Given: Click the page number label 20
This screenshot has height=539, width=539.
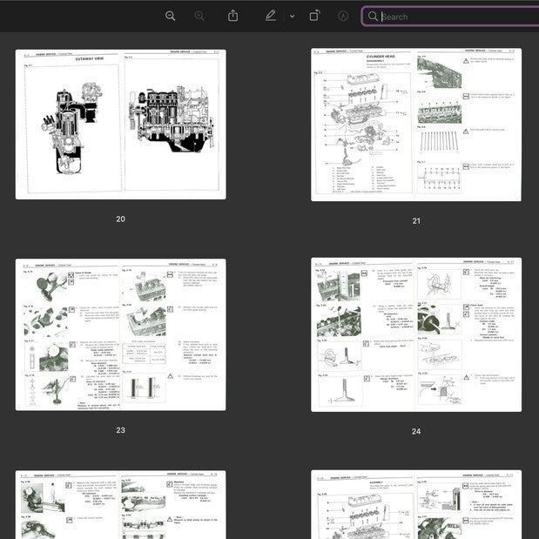Looking at the screenshot, I should (x=120, y=219).
